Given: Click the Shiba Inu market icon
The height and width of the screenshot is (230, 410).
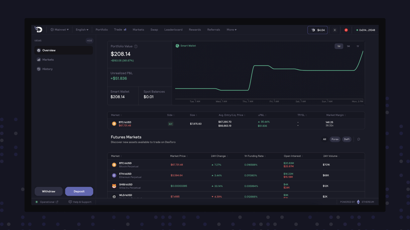Looking at the screenshot, I should [114, 186].
